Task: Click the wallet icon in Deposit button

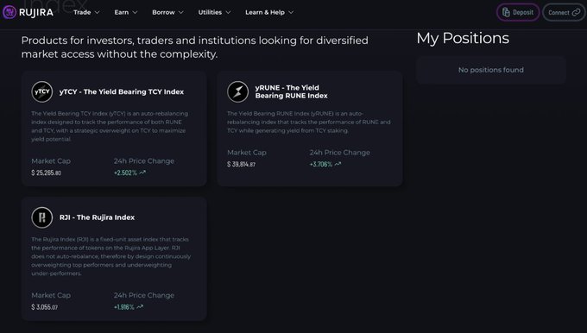Action: (x=506, y=12)
